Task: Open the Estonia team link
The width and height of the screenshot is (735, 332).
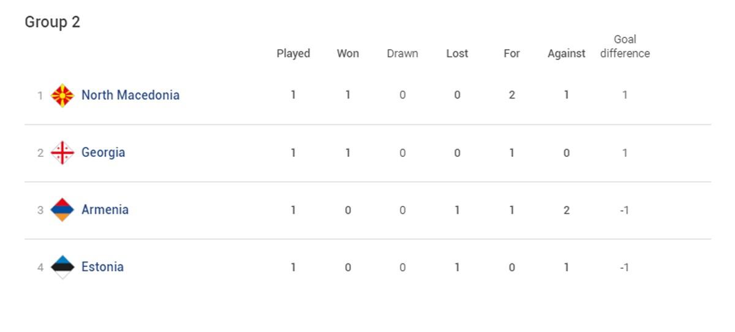Action: [102, 266]
